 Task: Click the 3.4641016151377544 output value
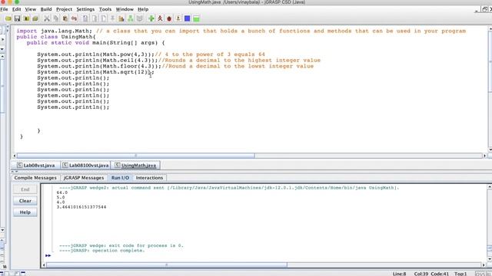tap(81, 207)
